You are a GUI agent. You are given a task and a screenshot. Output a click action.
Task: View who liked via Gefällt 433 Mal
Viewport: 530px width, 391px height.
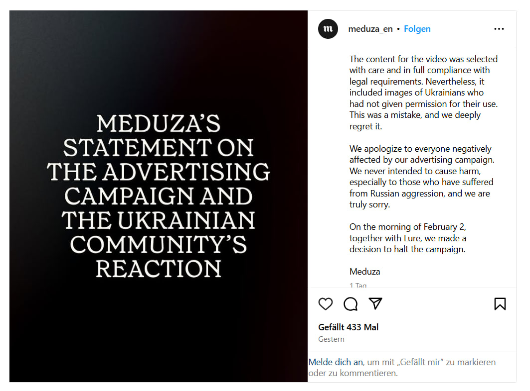348,327
